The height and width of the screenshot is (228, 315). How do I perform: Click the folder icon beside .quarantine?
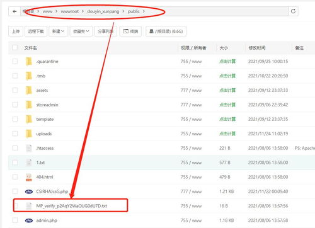[29, 61]
